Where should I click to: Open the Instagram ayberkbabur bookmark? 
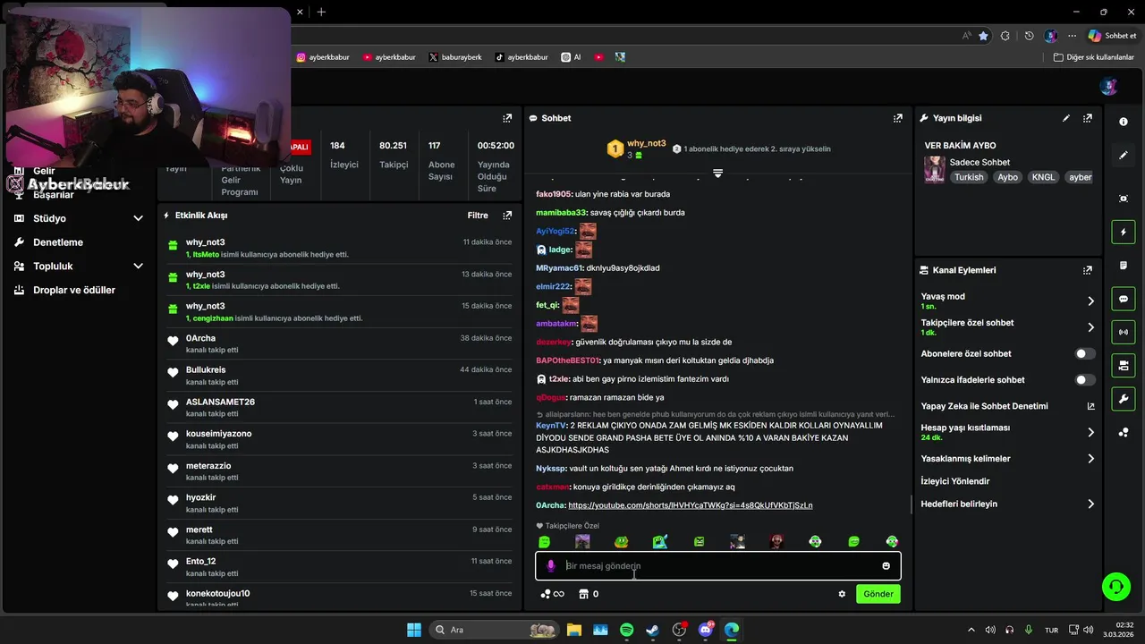tap(323, 57)
